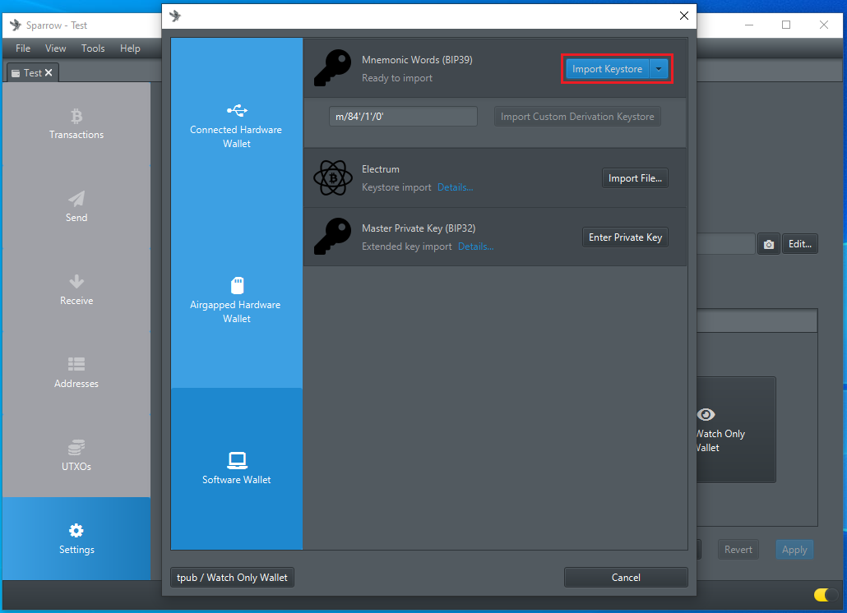The image size is (847, 613).
Task: Open Receive in the sidebar
Action: pyautogui.click(x=76, y=290)
